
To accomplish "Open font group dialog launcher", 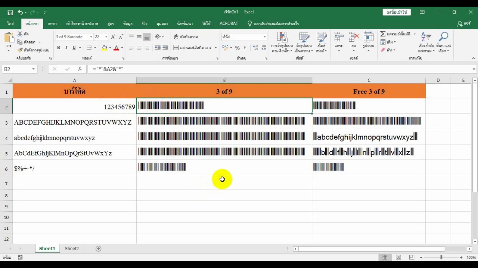I will 123,58.
